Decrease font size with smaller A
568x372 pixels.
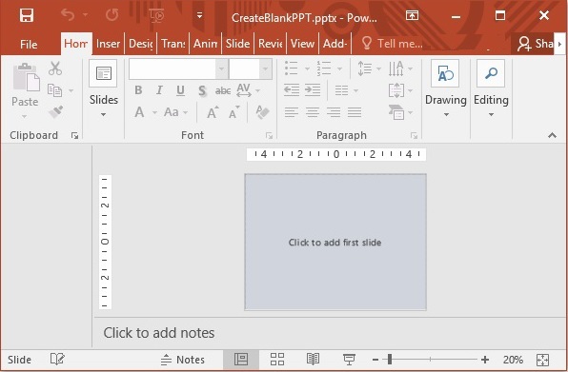coord(234,112)
